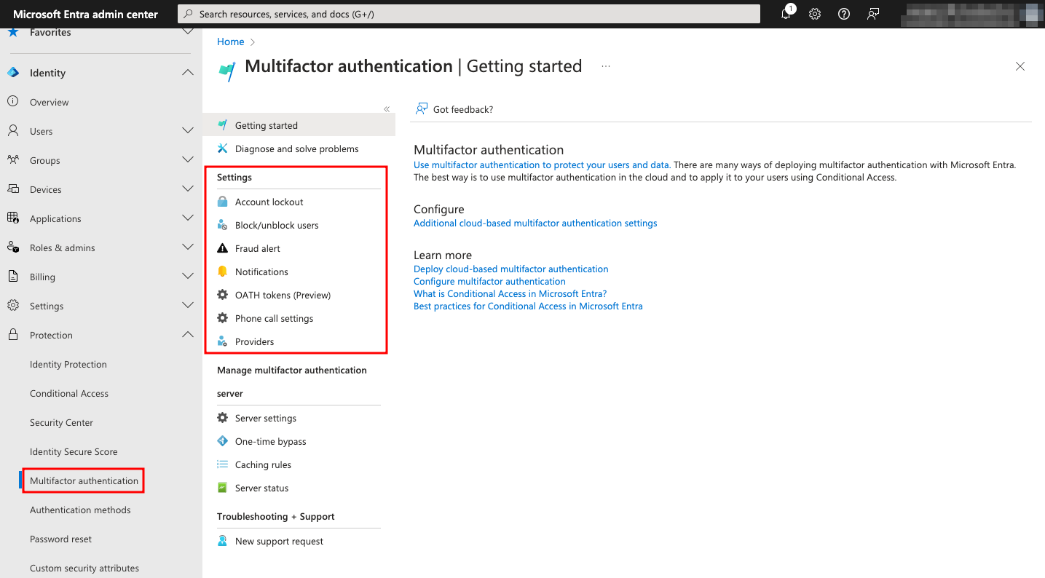Open Custom security attributes in sidebar
This screenshot has width=1045, height=578.
(84, 568)
